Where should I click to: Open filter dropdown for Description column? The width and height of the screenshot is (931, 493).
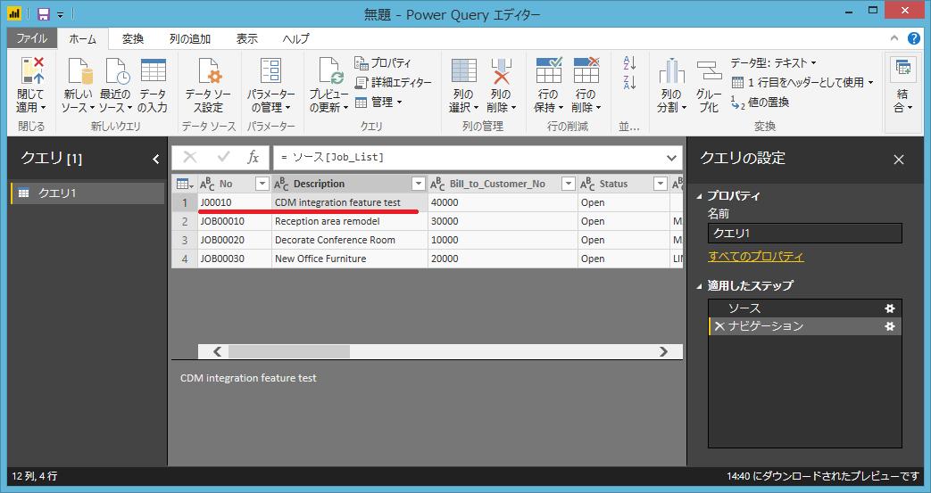[419, 184]
